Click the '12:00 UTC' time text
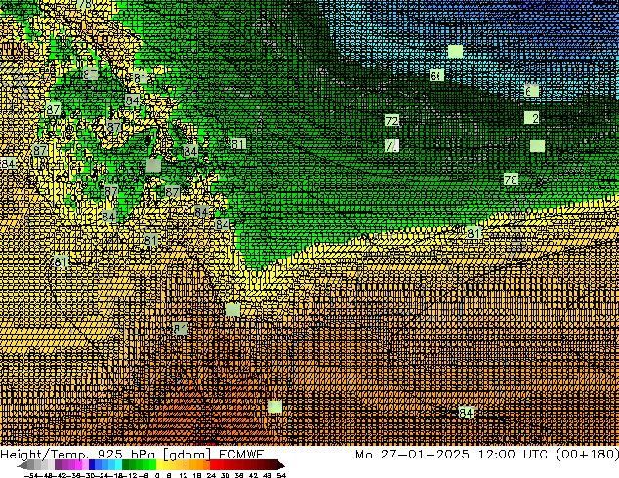The height and width of the screenshot is (478, 619). point(514,455)
